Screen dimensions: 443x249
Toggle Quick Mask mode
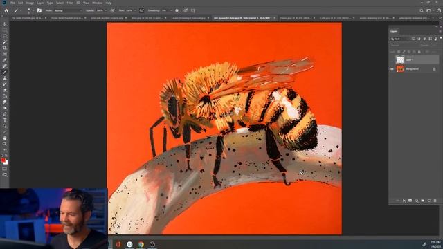5,169
